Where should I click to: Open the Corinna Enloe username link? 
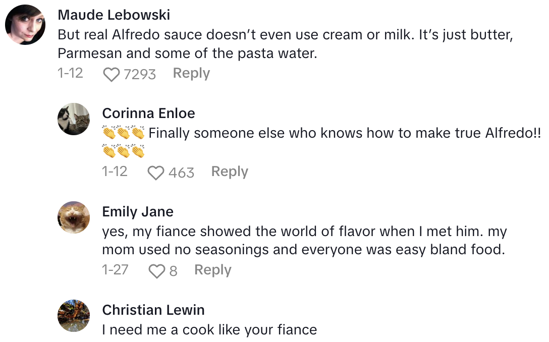(x=148, y=113)
